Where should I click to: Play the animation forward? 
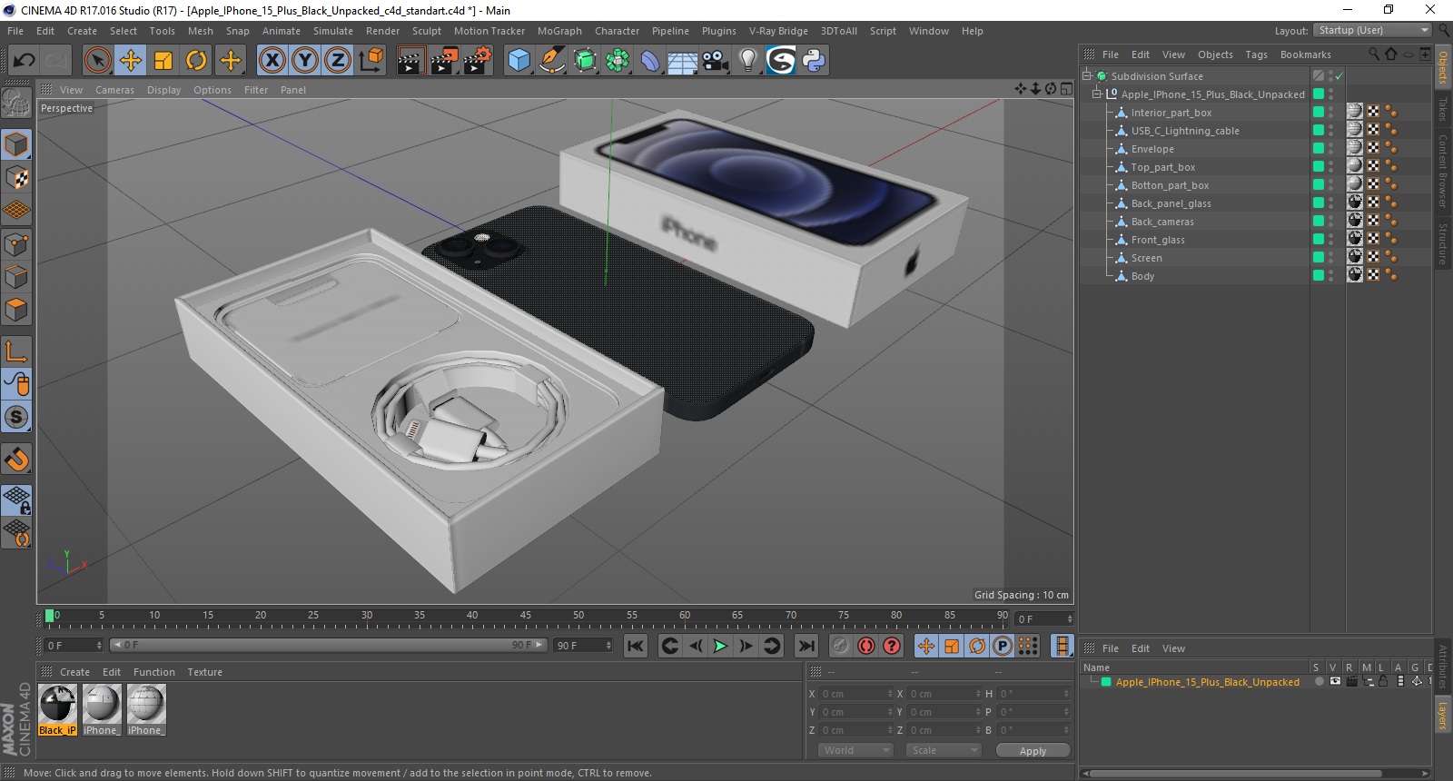(720, 646)
